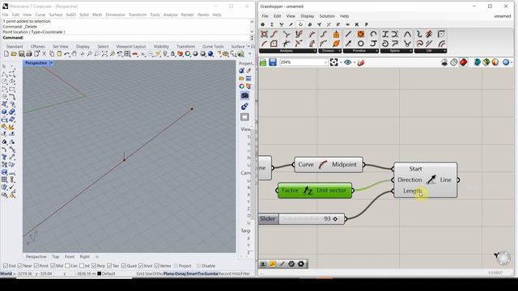Click the Unit vector component Z icon

[x=308, y=191]
